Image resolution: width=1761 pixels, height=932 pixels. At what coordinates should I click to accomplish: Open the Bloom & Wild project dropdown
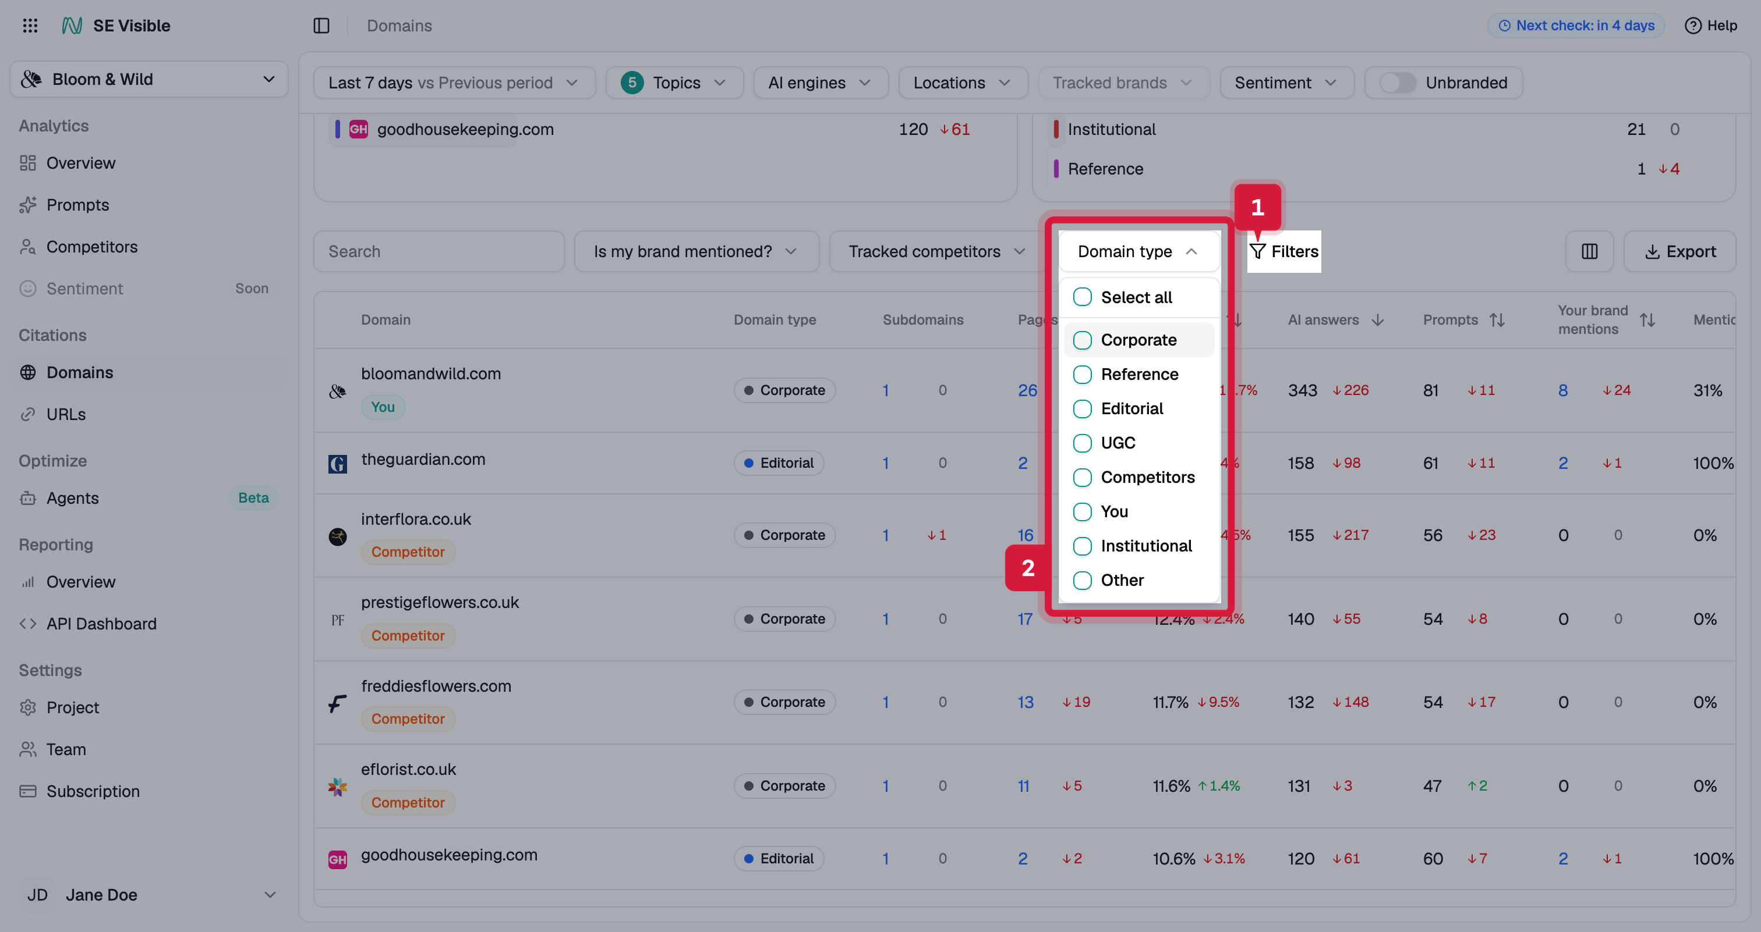[x=149, y=79]
